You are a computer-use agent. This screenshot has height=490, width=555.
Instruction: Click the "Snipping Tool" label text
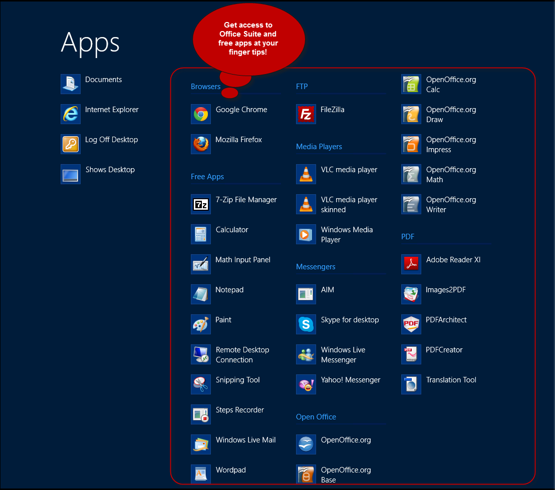(237, 380)
